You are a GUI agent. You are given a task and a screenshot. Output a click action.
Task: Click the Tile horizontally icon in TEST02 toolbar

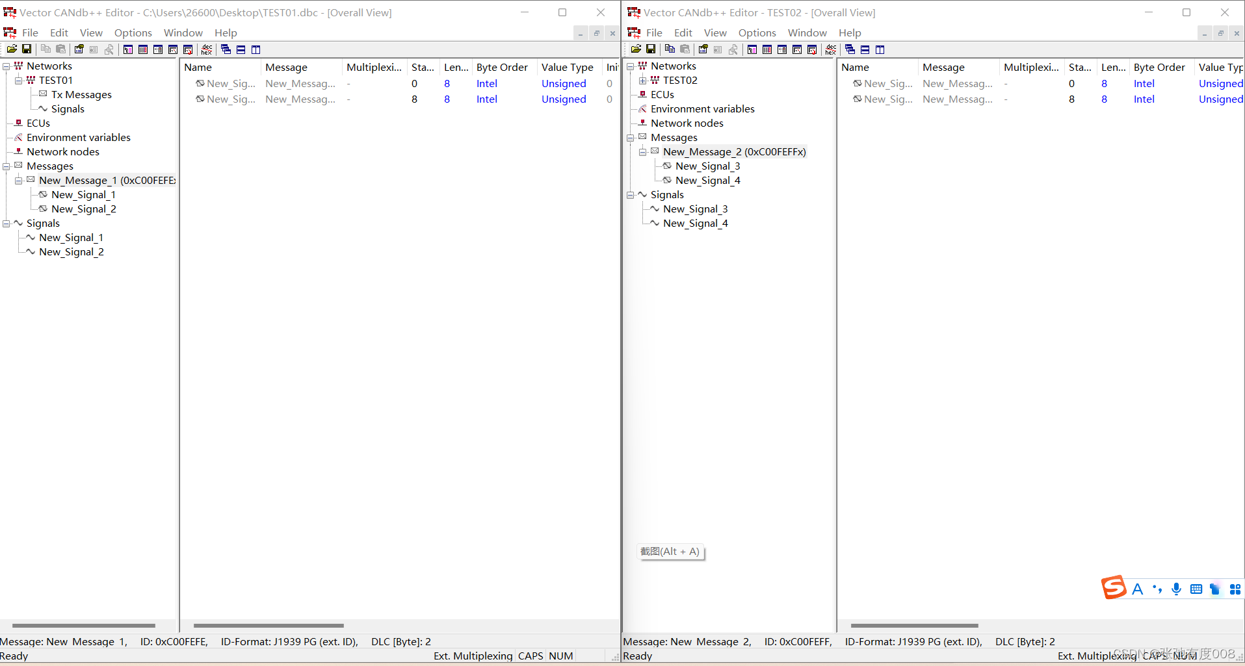point(865,49)
